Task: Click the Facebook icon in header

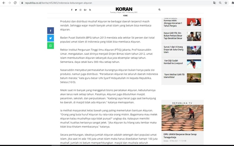Action: point(72,10)
